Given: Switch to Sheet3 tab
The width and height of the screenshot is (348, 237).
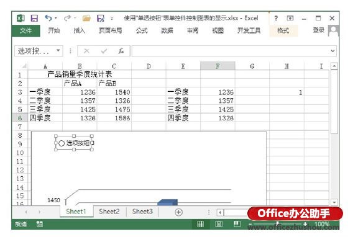Looking at the screenshot, I should coord(142,212).
